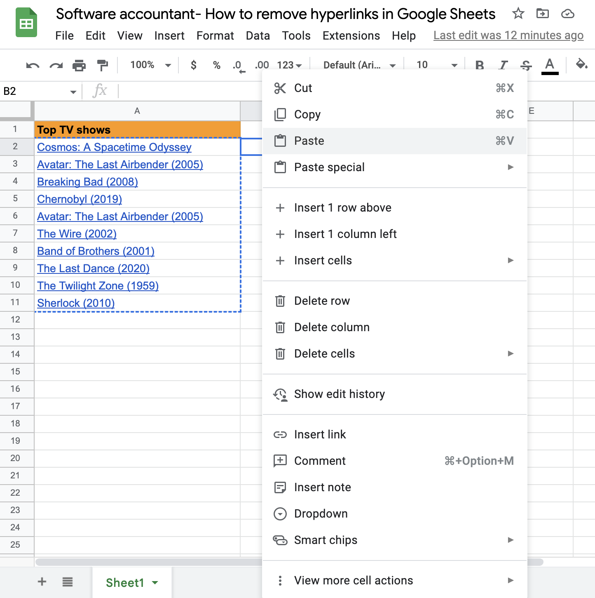Open Chernobyl (2019) link
The image size is (595, 598).
(80, 199)
